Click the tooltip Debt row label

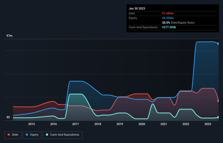point(132,13)
